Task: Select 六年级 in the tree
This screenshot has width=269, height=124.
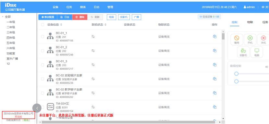Action: [11, 48]
